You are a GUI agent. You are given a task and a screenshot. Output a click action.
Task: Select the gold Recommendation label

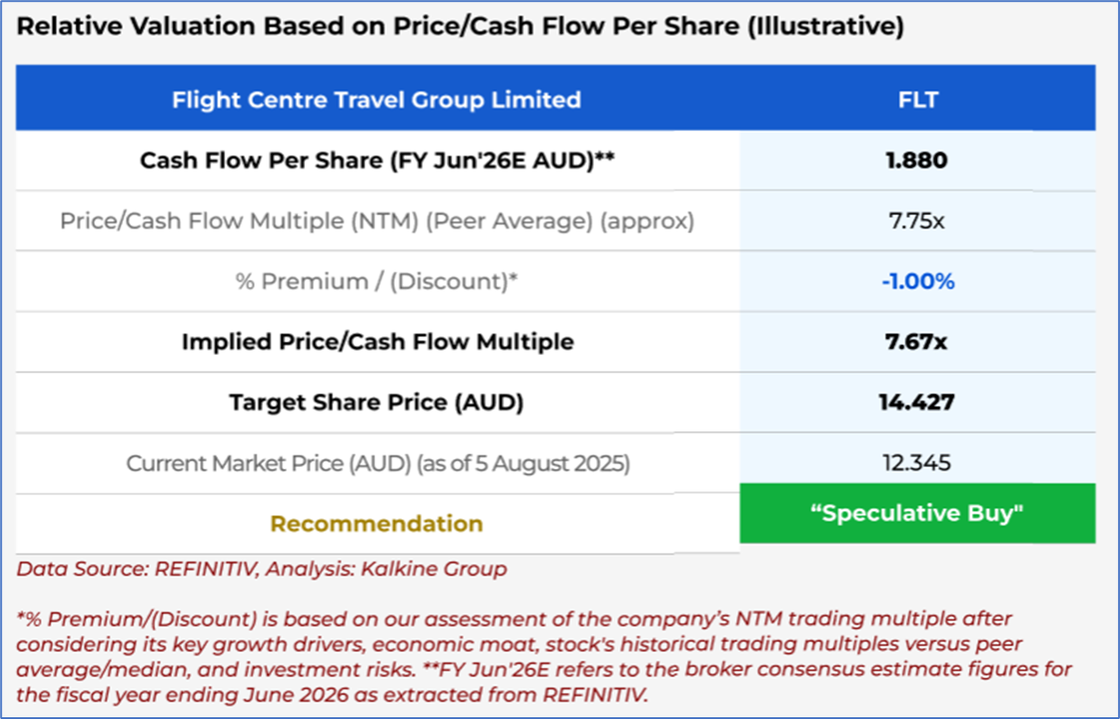point(377,524)
